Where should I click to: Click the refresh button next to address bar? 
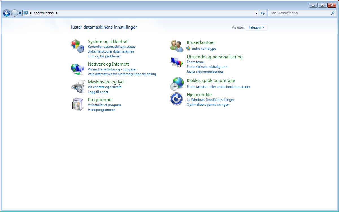coord(263,13)
